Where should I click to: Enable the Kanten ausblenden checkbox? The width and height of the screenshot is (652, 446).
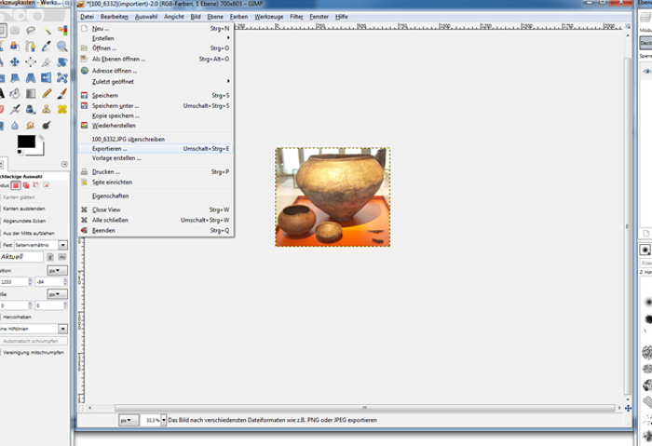point(4,209)
